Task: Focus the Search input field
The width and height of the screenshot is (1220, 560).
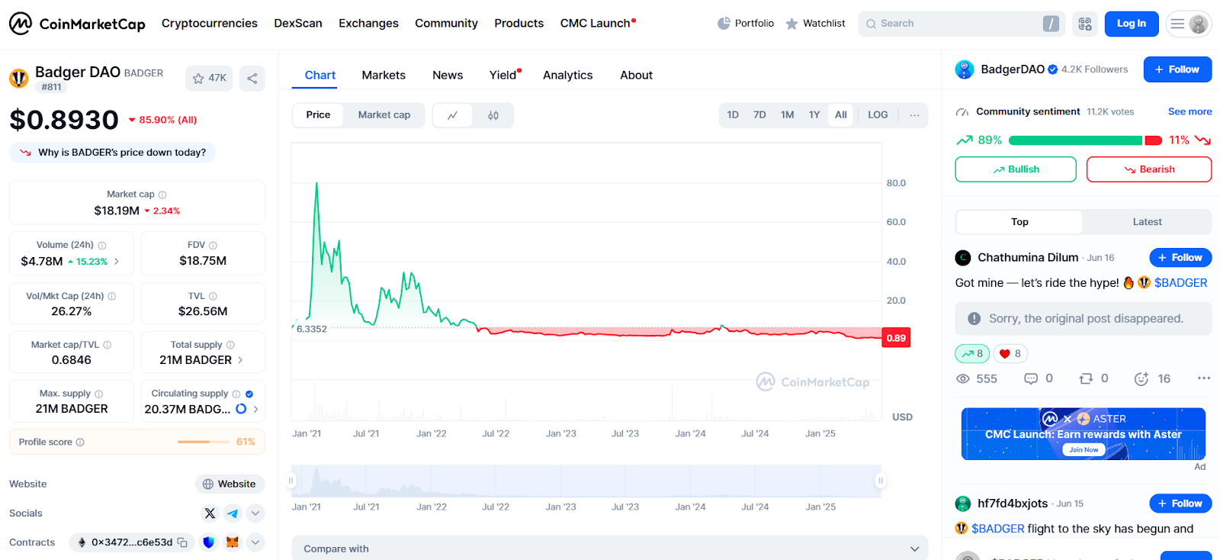Action: (961, 24)
